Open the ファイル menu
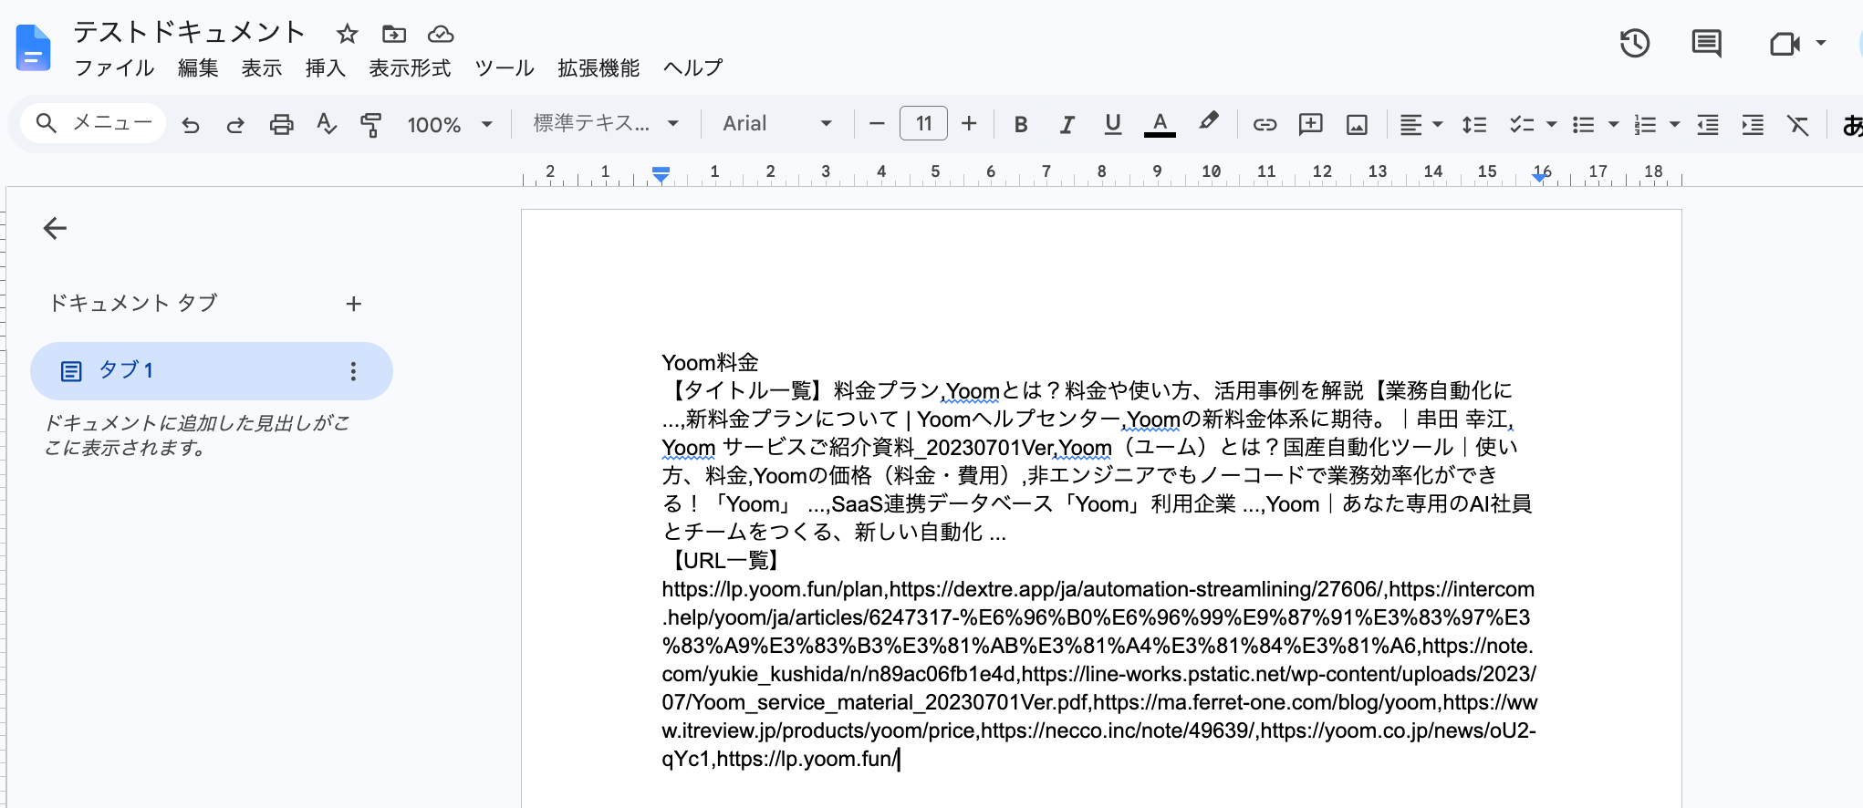 click(114, 68)
